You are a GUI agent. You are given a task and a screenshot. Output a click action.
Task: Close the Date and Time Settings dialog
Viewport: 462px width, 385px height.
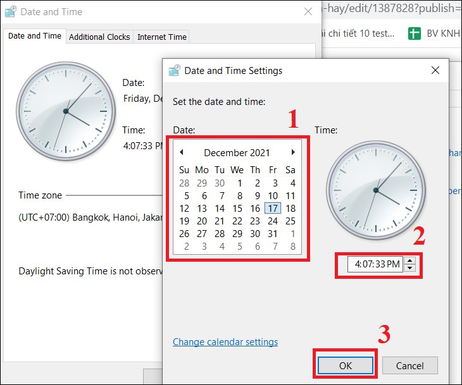pyautogui.click(x=435, y=70)
